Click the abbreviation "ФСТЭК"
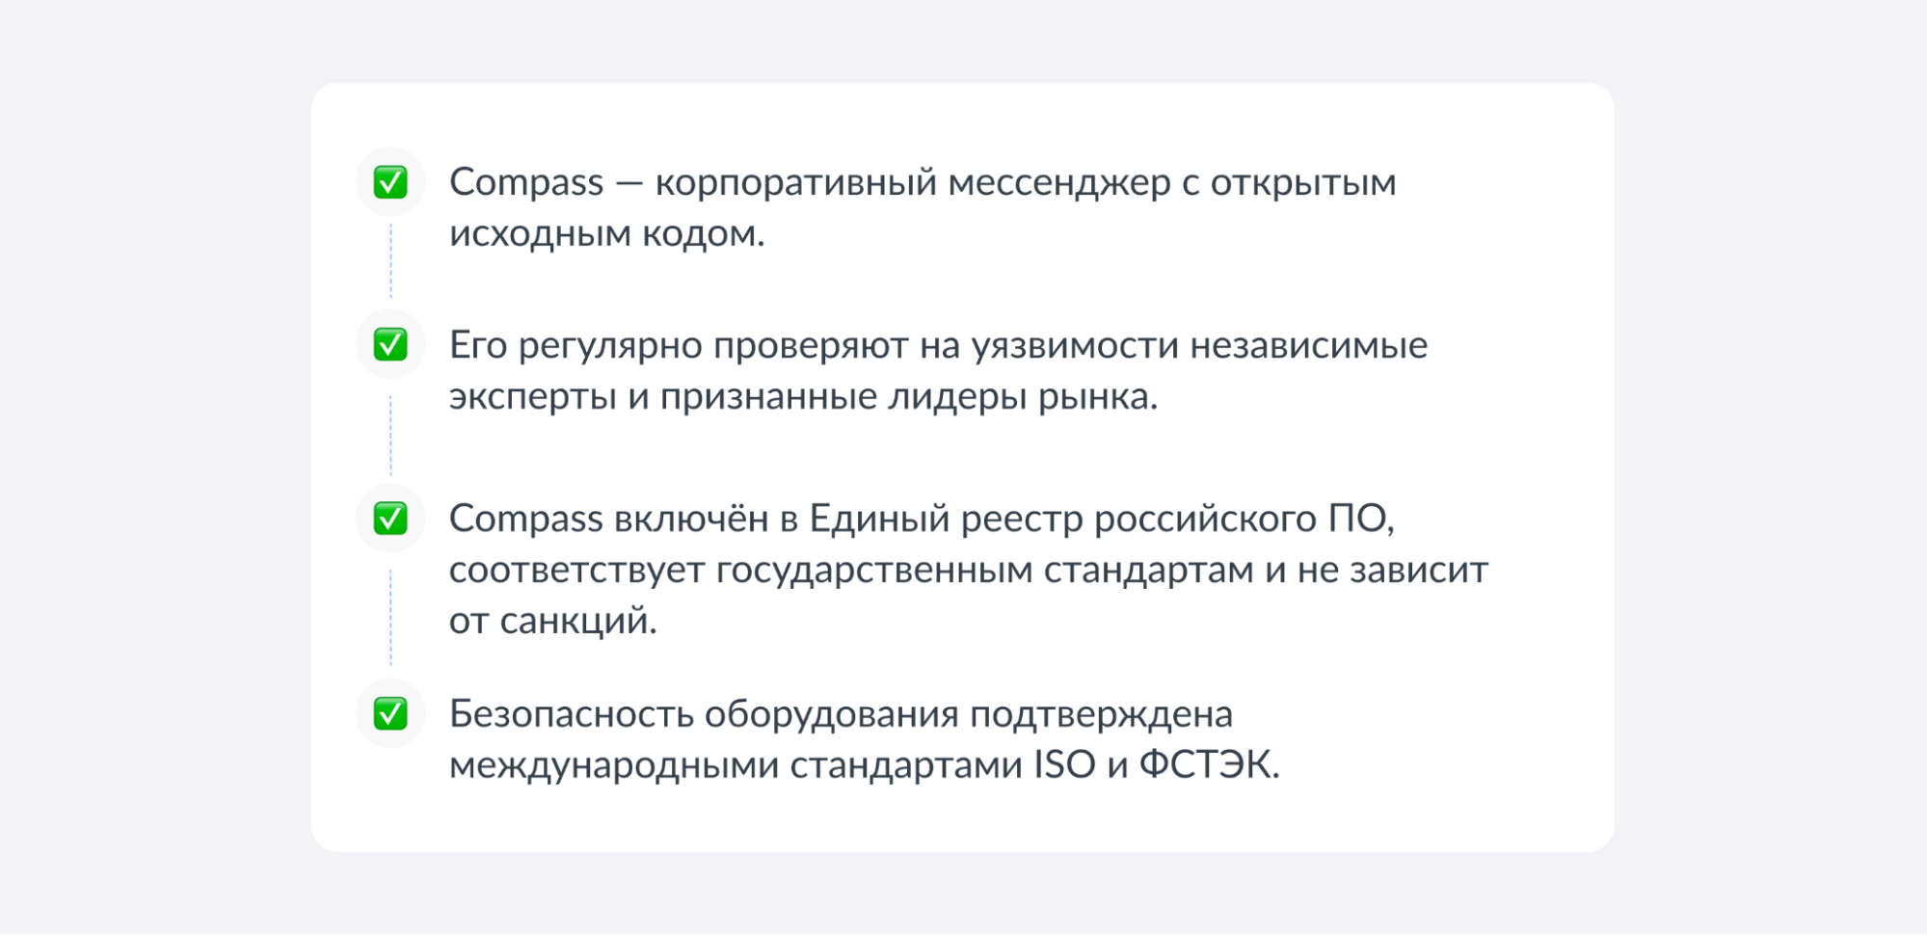The width and height of the screenshot is (1927, 935). 1207,765
